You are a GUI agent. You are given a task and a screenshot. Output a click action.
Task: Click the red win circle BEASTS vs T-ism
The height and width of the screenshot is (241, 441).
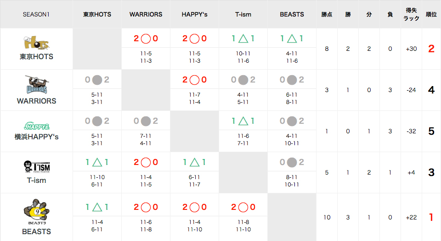[243, 208]
